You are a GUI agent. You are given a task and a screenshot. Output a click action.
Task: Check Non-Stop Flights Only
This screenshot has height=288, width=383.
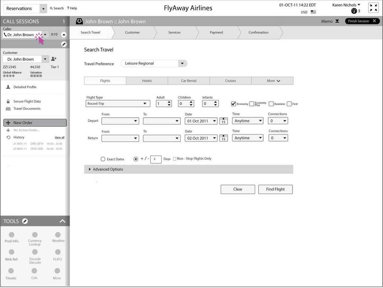click(x=174, y=158)
